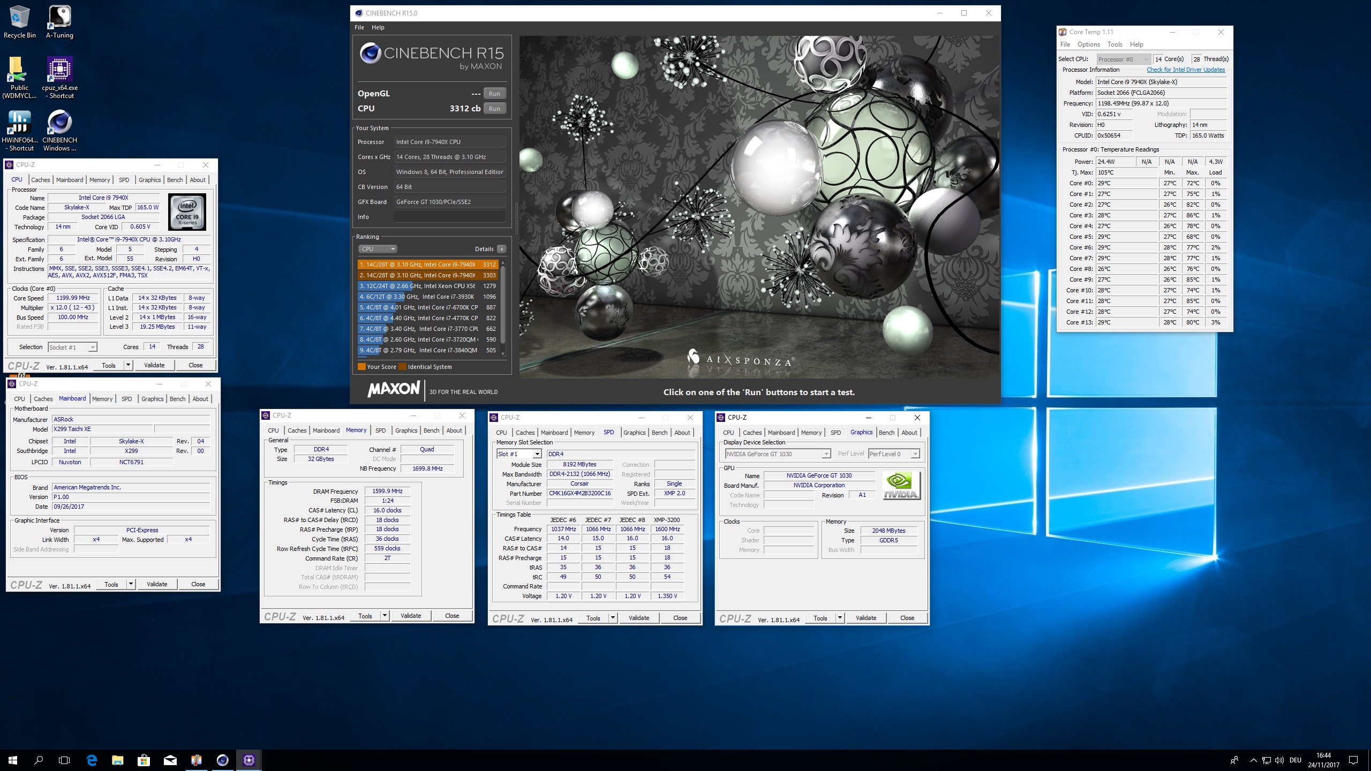Expand the Tools dropdown arrow in the CPU-Z CPU window
1371x771 pixels.
(128, 365)
